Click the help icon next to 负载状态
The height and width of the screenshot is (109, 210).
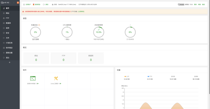coord(39,25)
